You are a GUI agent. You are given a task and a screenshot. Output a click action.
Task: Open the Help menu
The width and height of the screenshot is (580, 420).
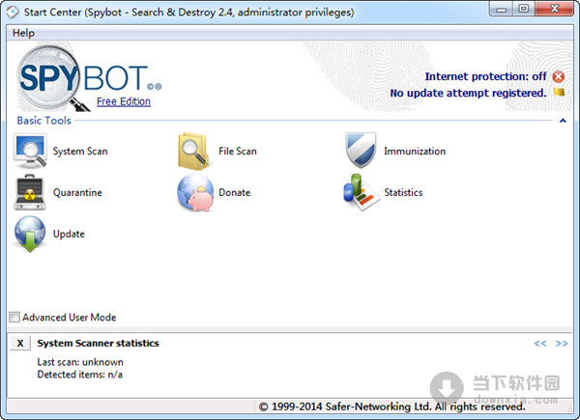(x=23, y=33)
